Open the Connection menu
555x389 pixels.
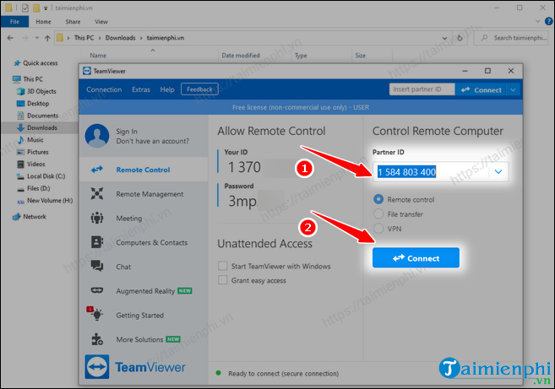point(104,89)
